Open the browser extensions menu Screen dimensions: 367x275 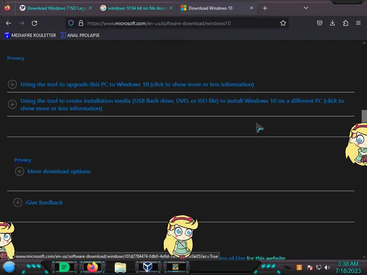pyautogui.click(x=345, y=23)
